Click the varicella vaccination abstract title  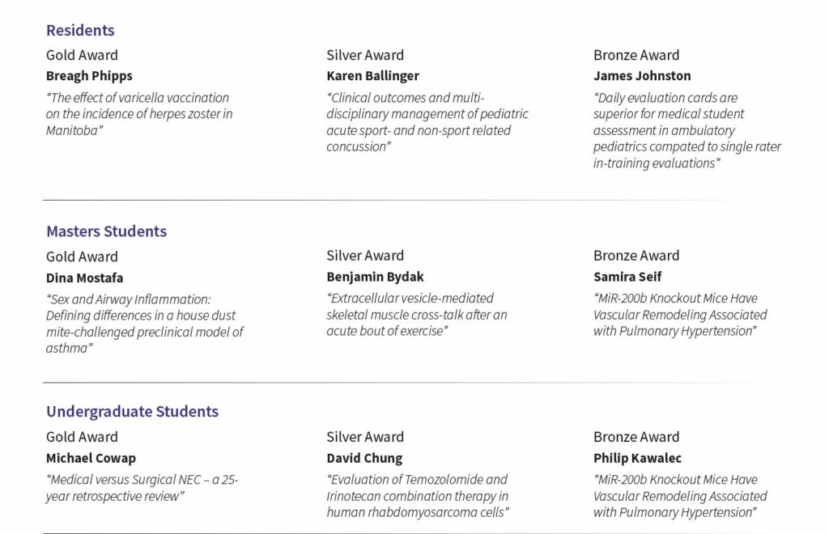tap(139, 114)
